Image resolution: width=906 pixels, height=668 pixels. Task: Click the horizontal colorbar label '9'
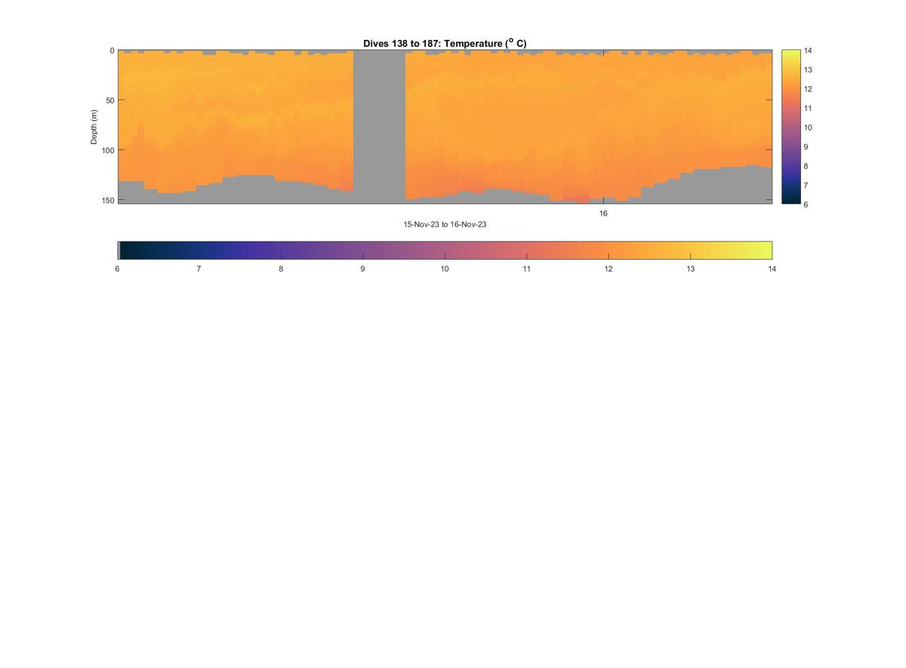pos(363,269)
